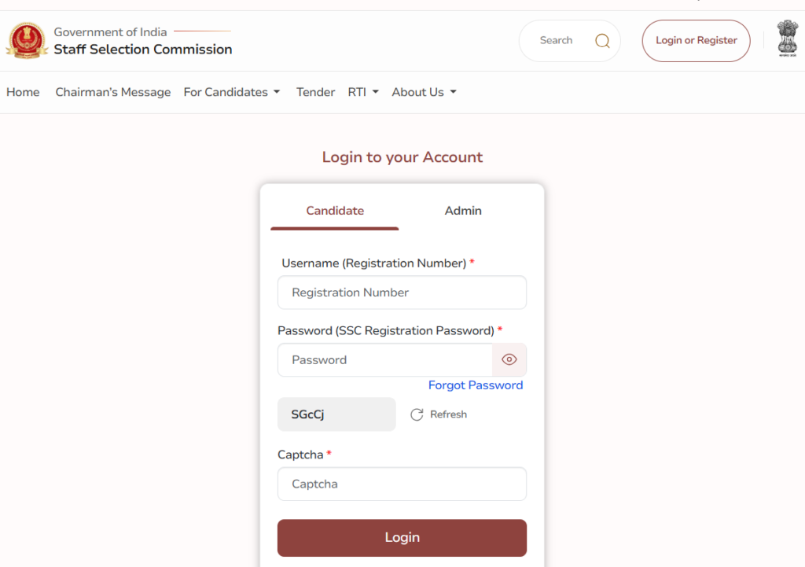805x567 pixels.
Task: Navigate to the Tender menu item
Action: pyautogui.click(x=315, y=92)
